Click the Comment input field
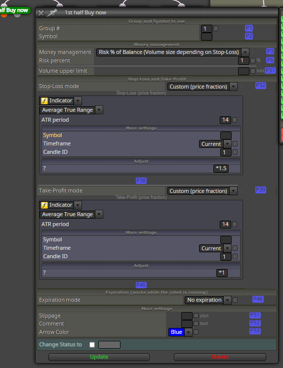The width and height of the screenshot is (283, 368). click(187, 324)
